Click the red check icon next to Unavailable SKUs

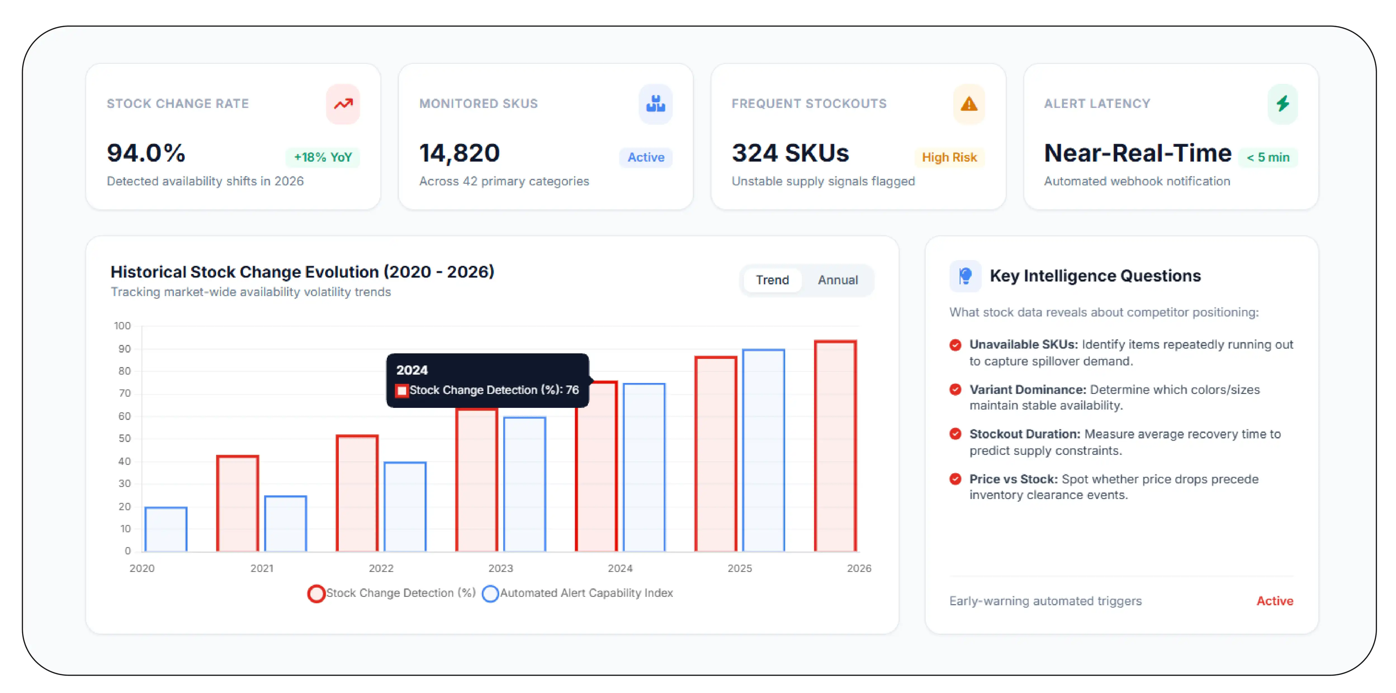point(955,345)
